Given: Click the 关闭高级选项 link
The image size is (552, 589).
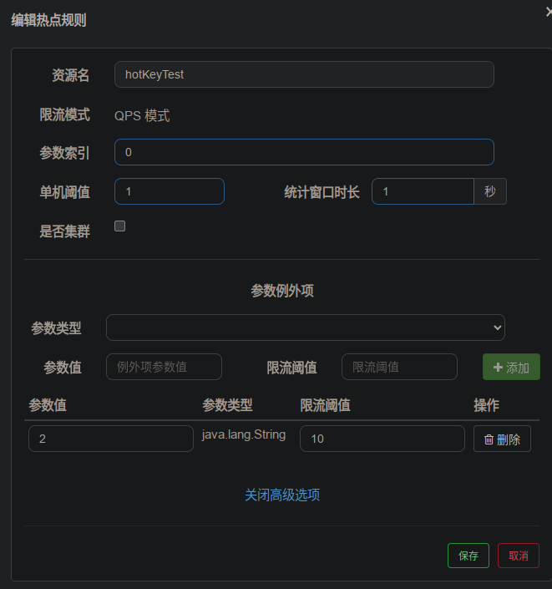Looking at the screenshot, I should 282,495.
